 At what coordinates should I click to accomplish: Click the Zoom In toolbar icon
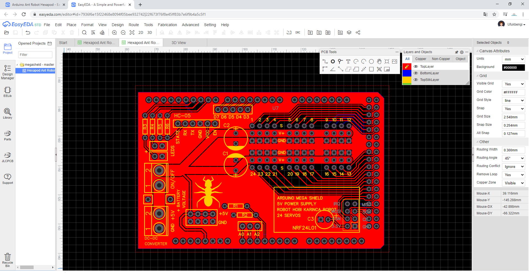point(114,32)
